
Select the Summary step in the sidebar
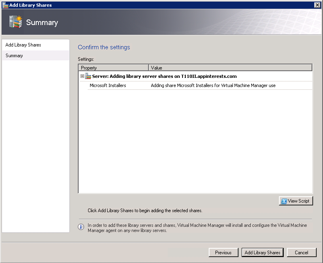[x=14, y=56]
